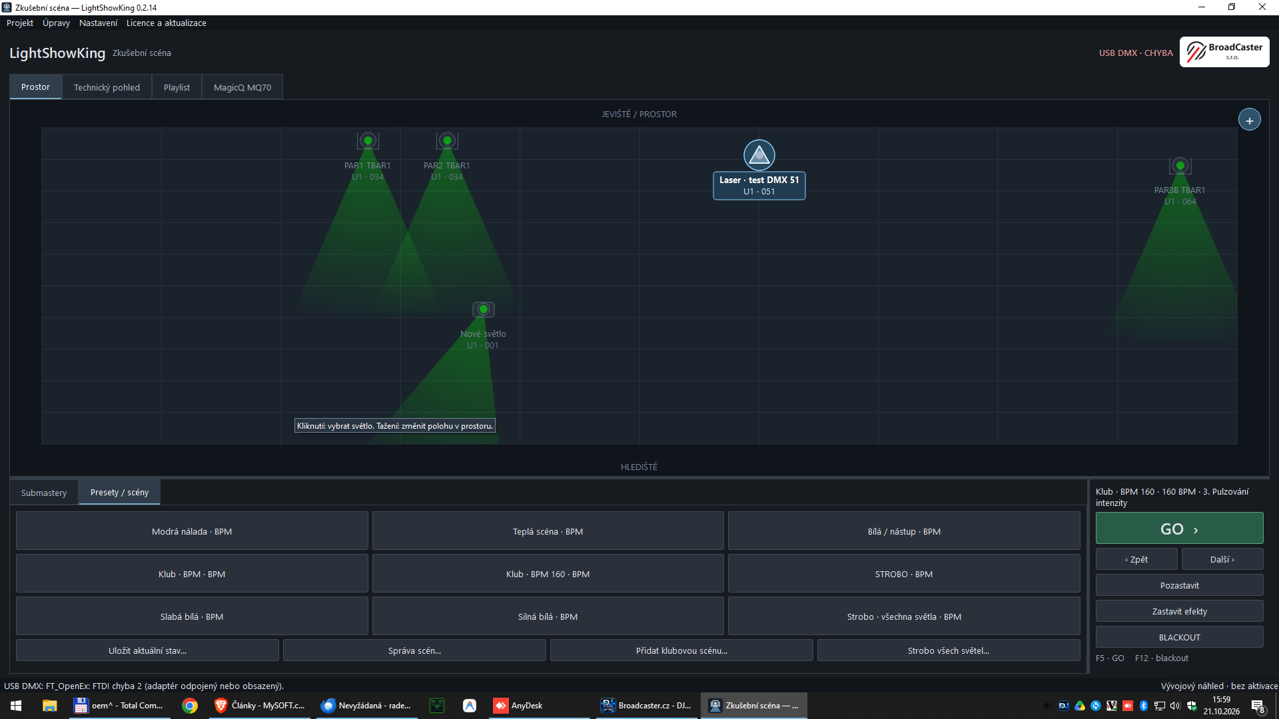This screenshot has width=1279, height=719.
Task: Click the Pozastavit button
Action: [x=1179, y=585]
